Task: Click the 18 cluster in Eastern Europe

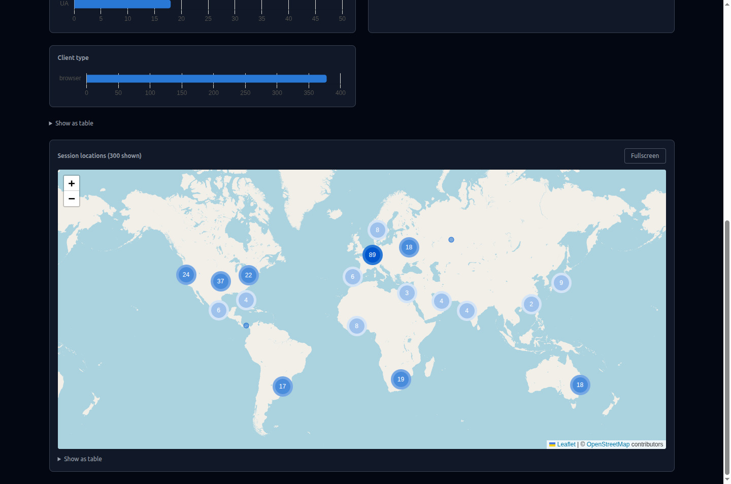Action: coord(409,247)
